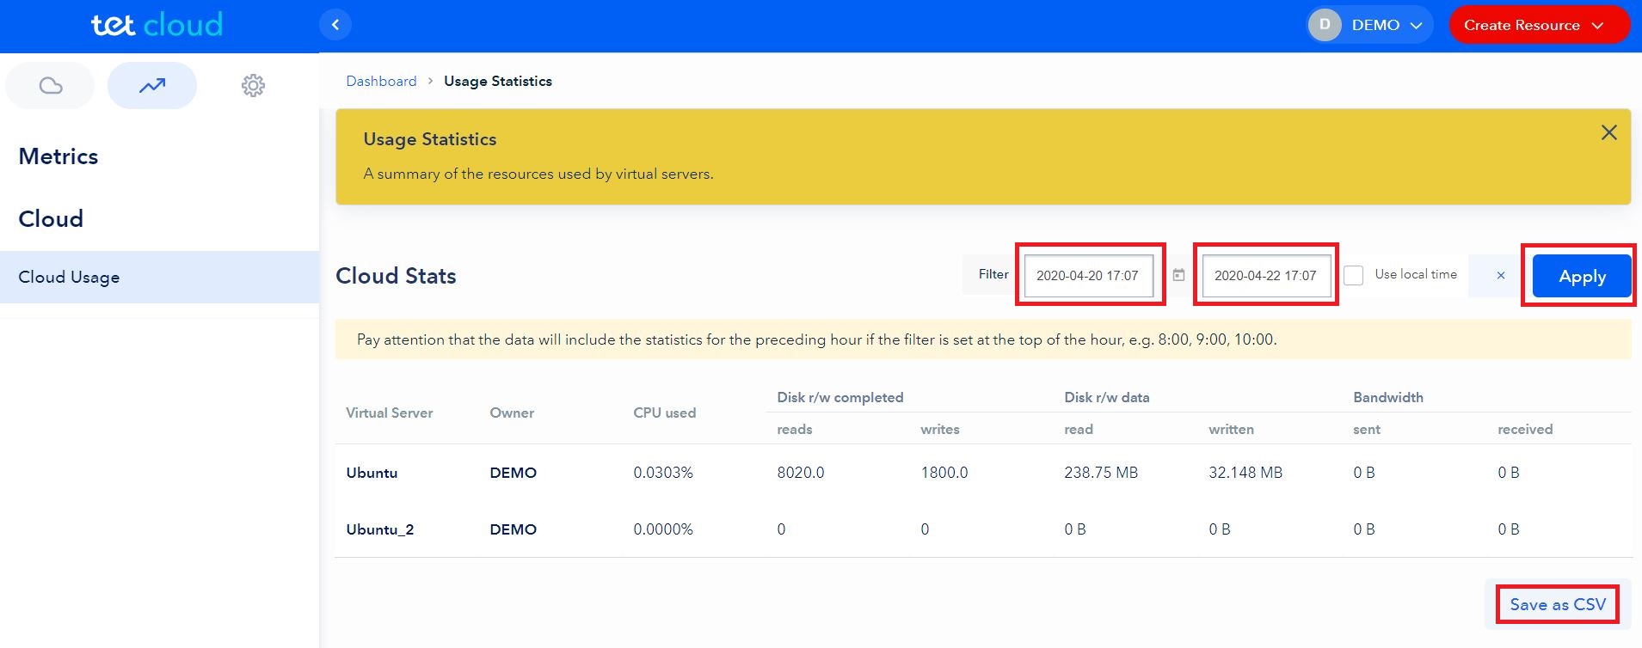Click the Filter label
Viewport: 1642px width, 648px height.
[x=993, y=274]
